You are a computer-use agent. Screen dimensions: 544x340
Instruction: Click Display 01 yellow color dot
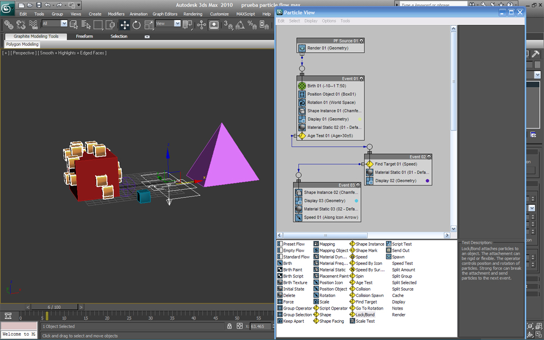[360, 119]
